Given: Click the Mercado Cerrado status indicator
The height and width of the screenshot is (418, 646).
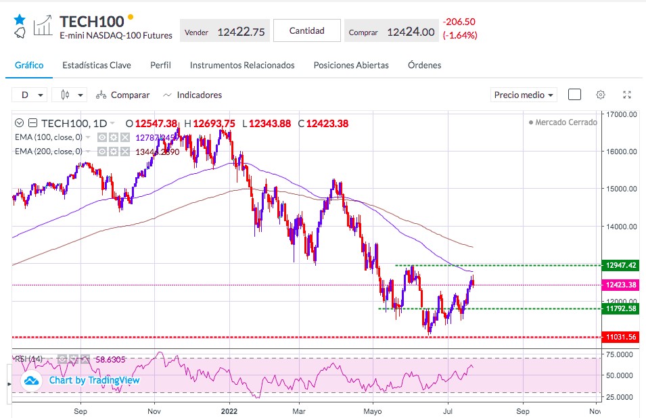Looking at the screenshot, I should pyautogui.click(x=563, y=122).
